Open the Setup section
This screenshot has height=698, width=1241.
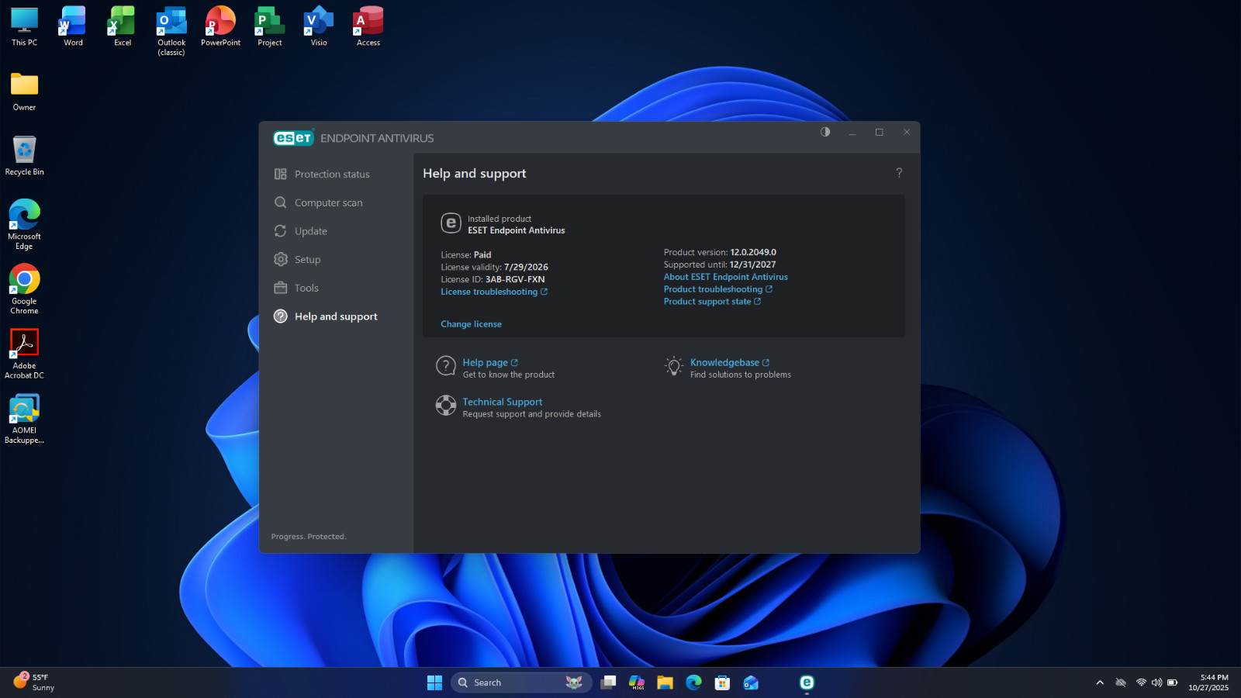297,260
